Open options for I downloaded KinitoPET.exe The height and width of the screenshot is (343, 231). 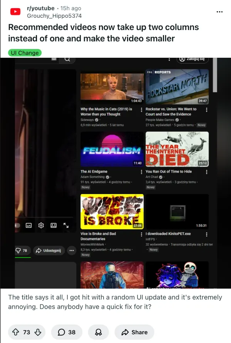206,234
